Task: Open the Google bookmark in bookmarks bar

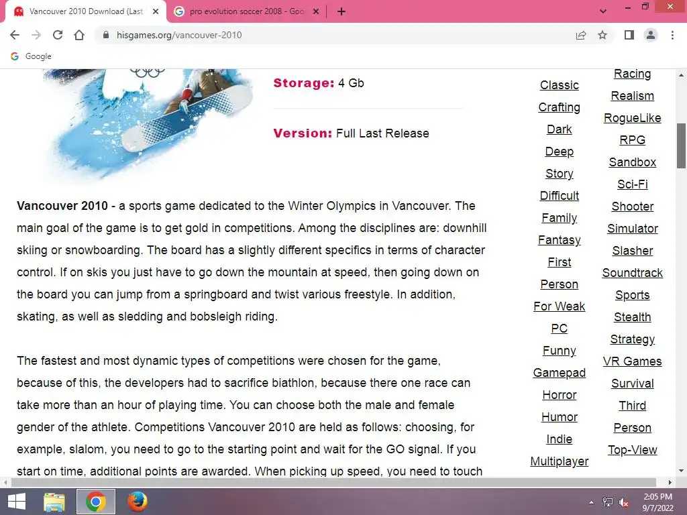Action: coord(31,56)
